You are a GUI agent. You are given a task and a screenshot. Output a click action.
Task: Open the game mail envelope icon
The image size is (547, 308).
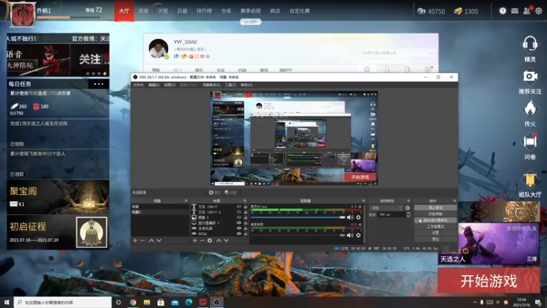pos(515,11)
